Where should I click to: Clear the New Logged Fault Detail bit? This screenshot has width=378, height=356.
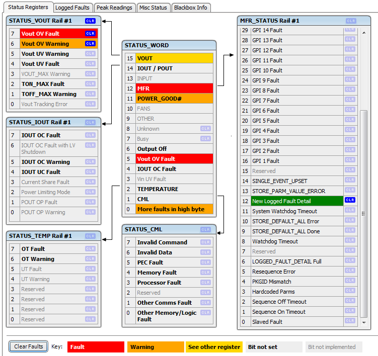pyautogui.click(x=350, y=200)
